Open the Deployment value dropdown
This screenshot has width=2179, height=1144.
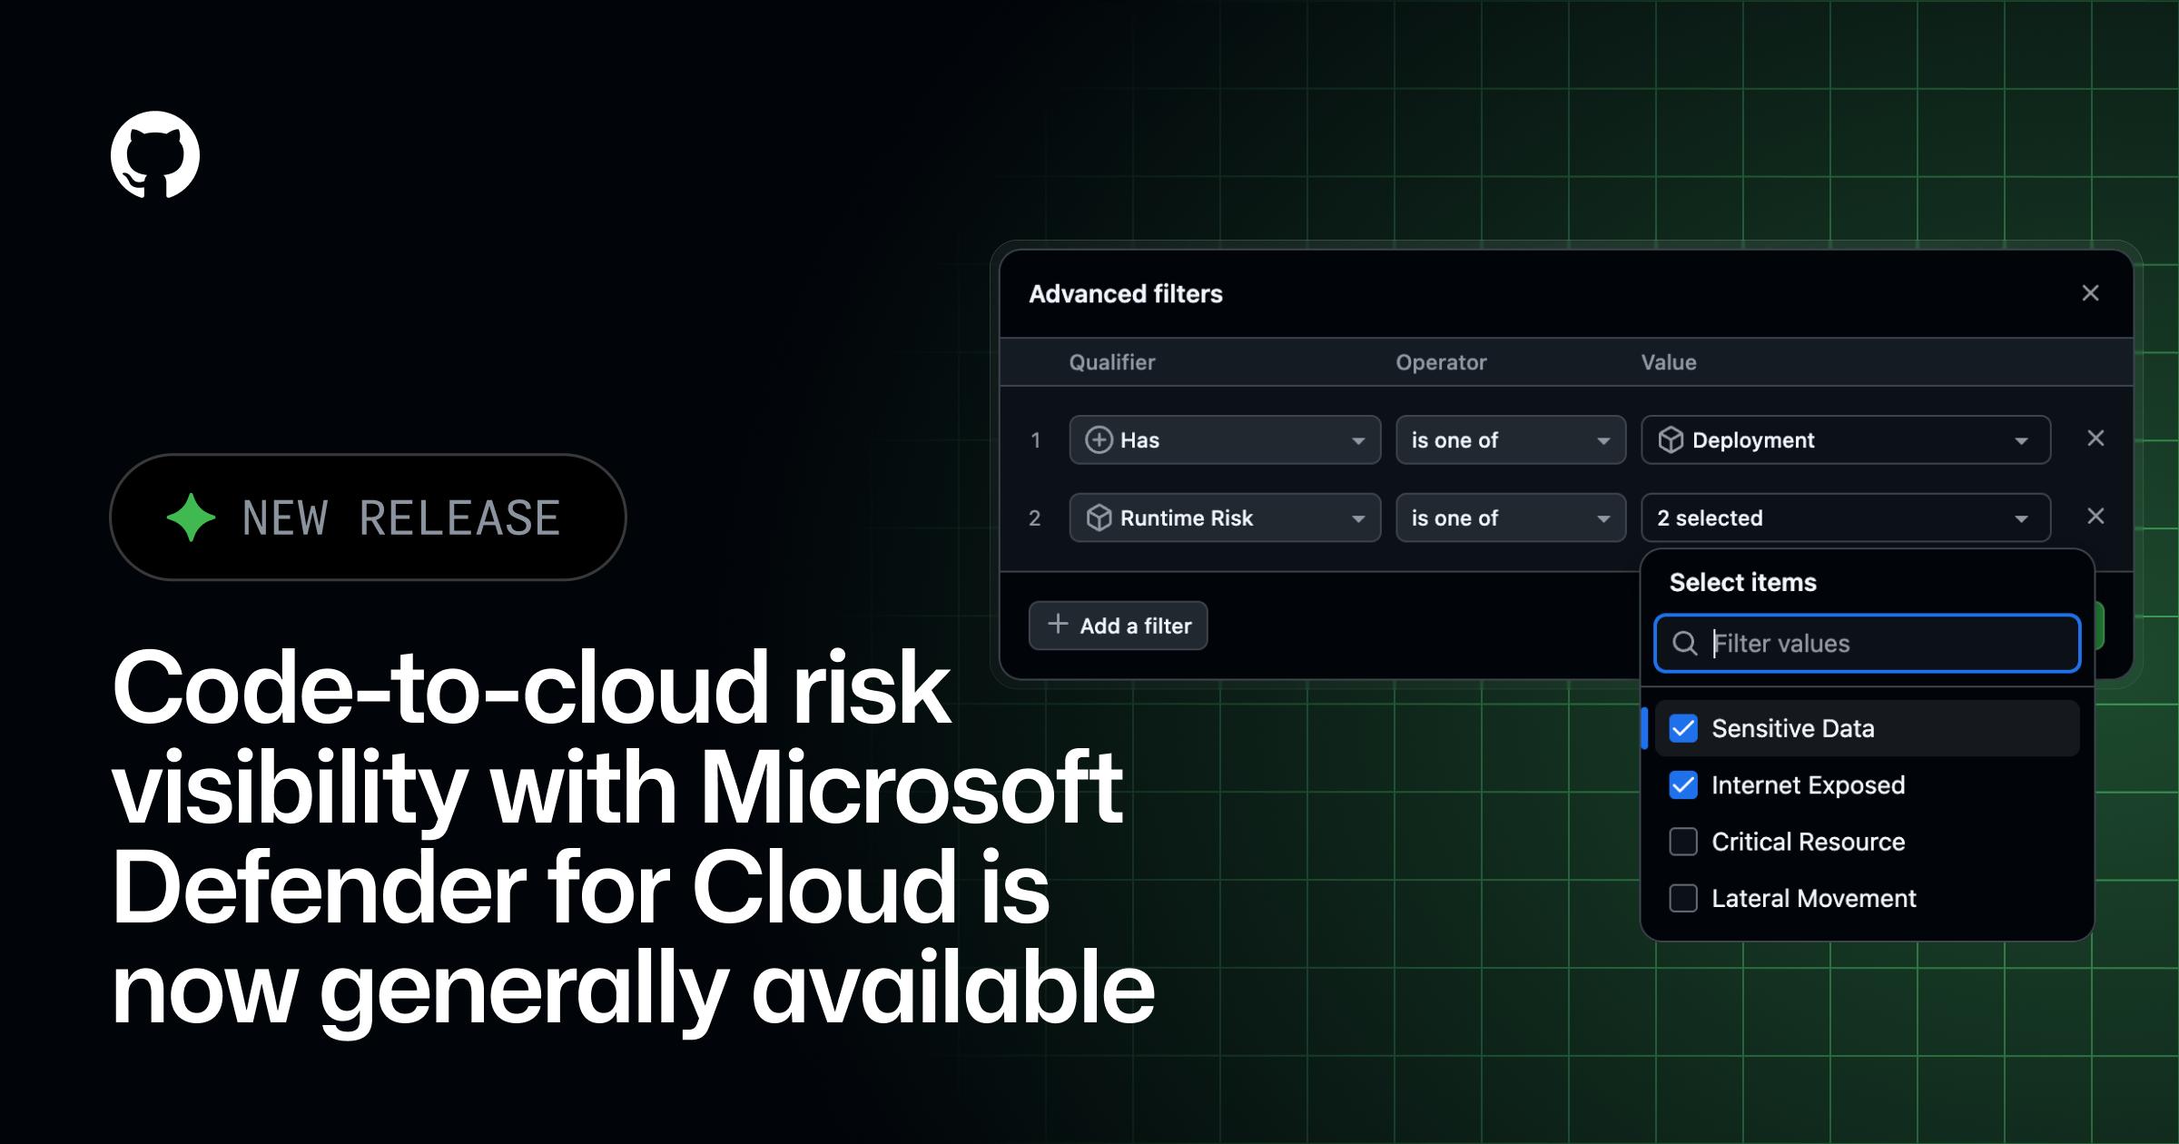click(1846, 440)
